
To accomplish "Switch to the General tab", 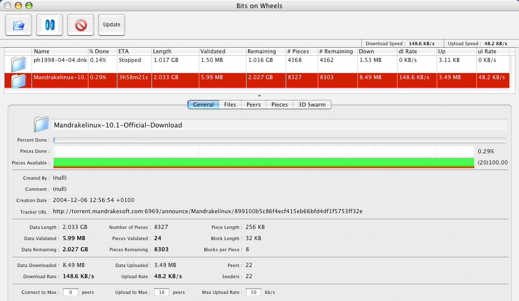I will 203,105.
